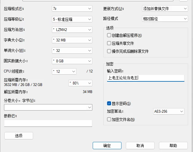Open the 单词大小 dropdown
Viewport: 193px width, 152px height.
pos(72,50)
